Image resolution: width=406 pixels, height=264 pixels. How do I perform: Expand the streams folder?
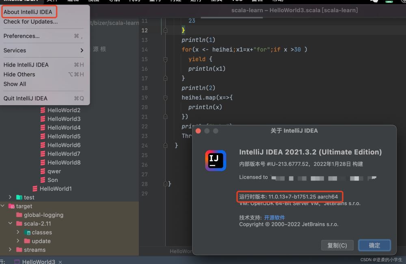[10, 250]
